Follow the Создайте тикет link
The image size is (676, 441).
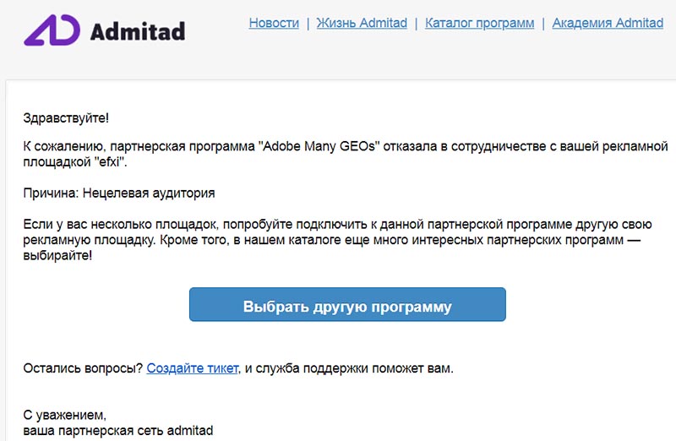click(x=193, y=368)
